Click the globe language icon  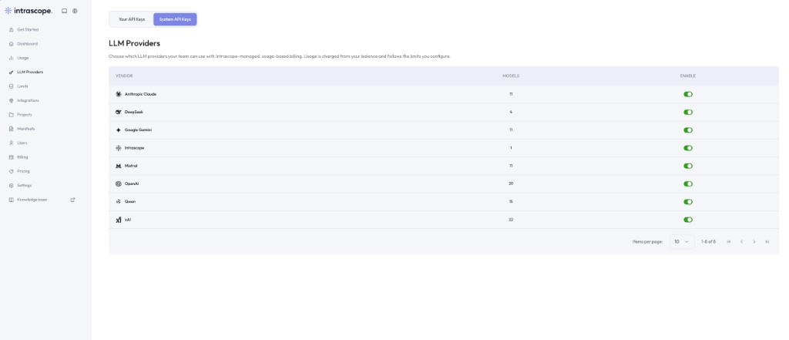point(75,11)
